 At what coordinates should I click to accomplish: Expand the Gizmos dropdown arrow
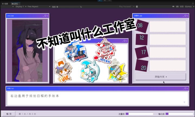coord(193,6)
